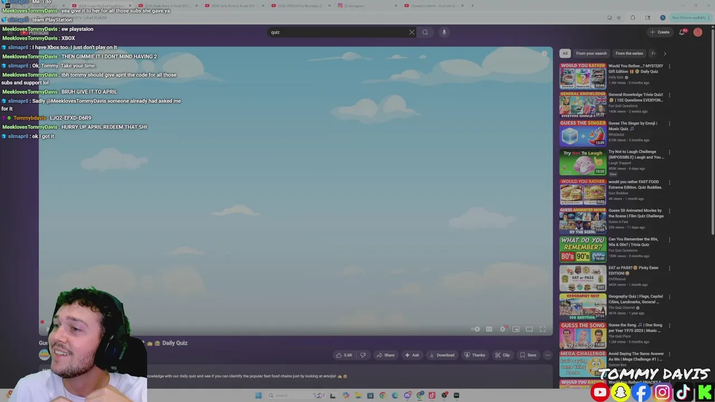The height and width of the screenshot is (402, 715).
Task: Like the video showing 5.6K
Action: tap(344, 355)
